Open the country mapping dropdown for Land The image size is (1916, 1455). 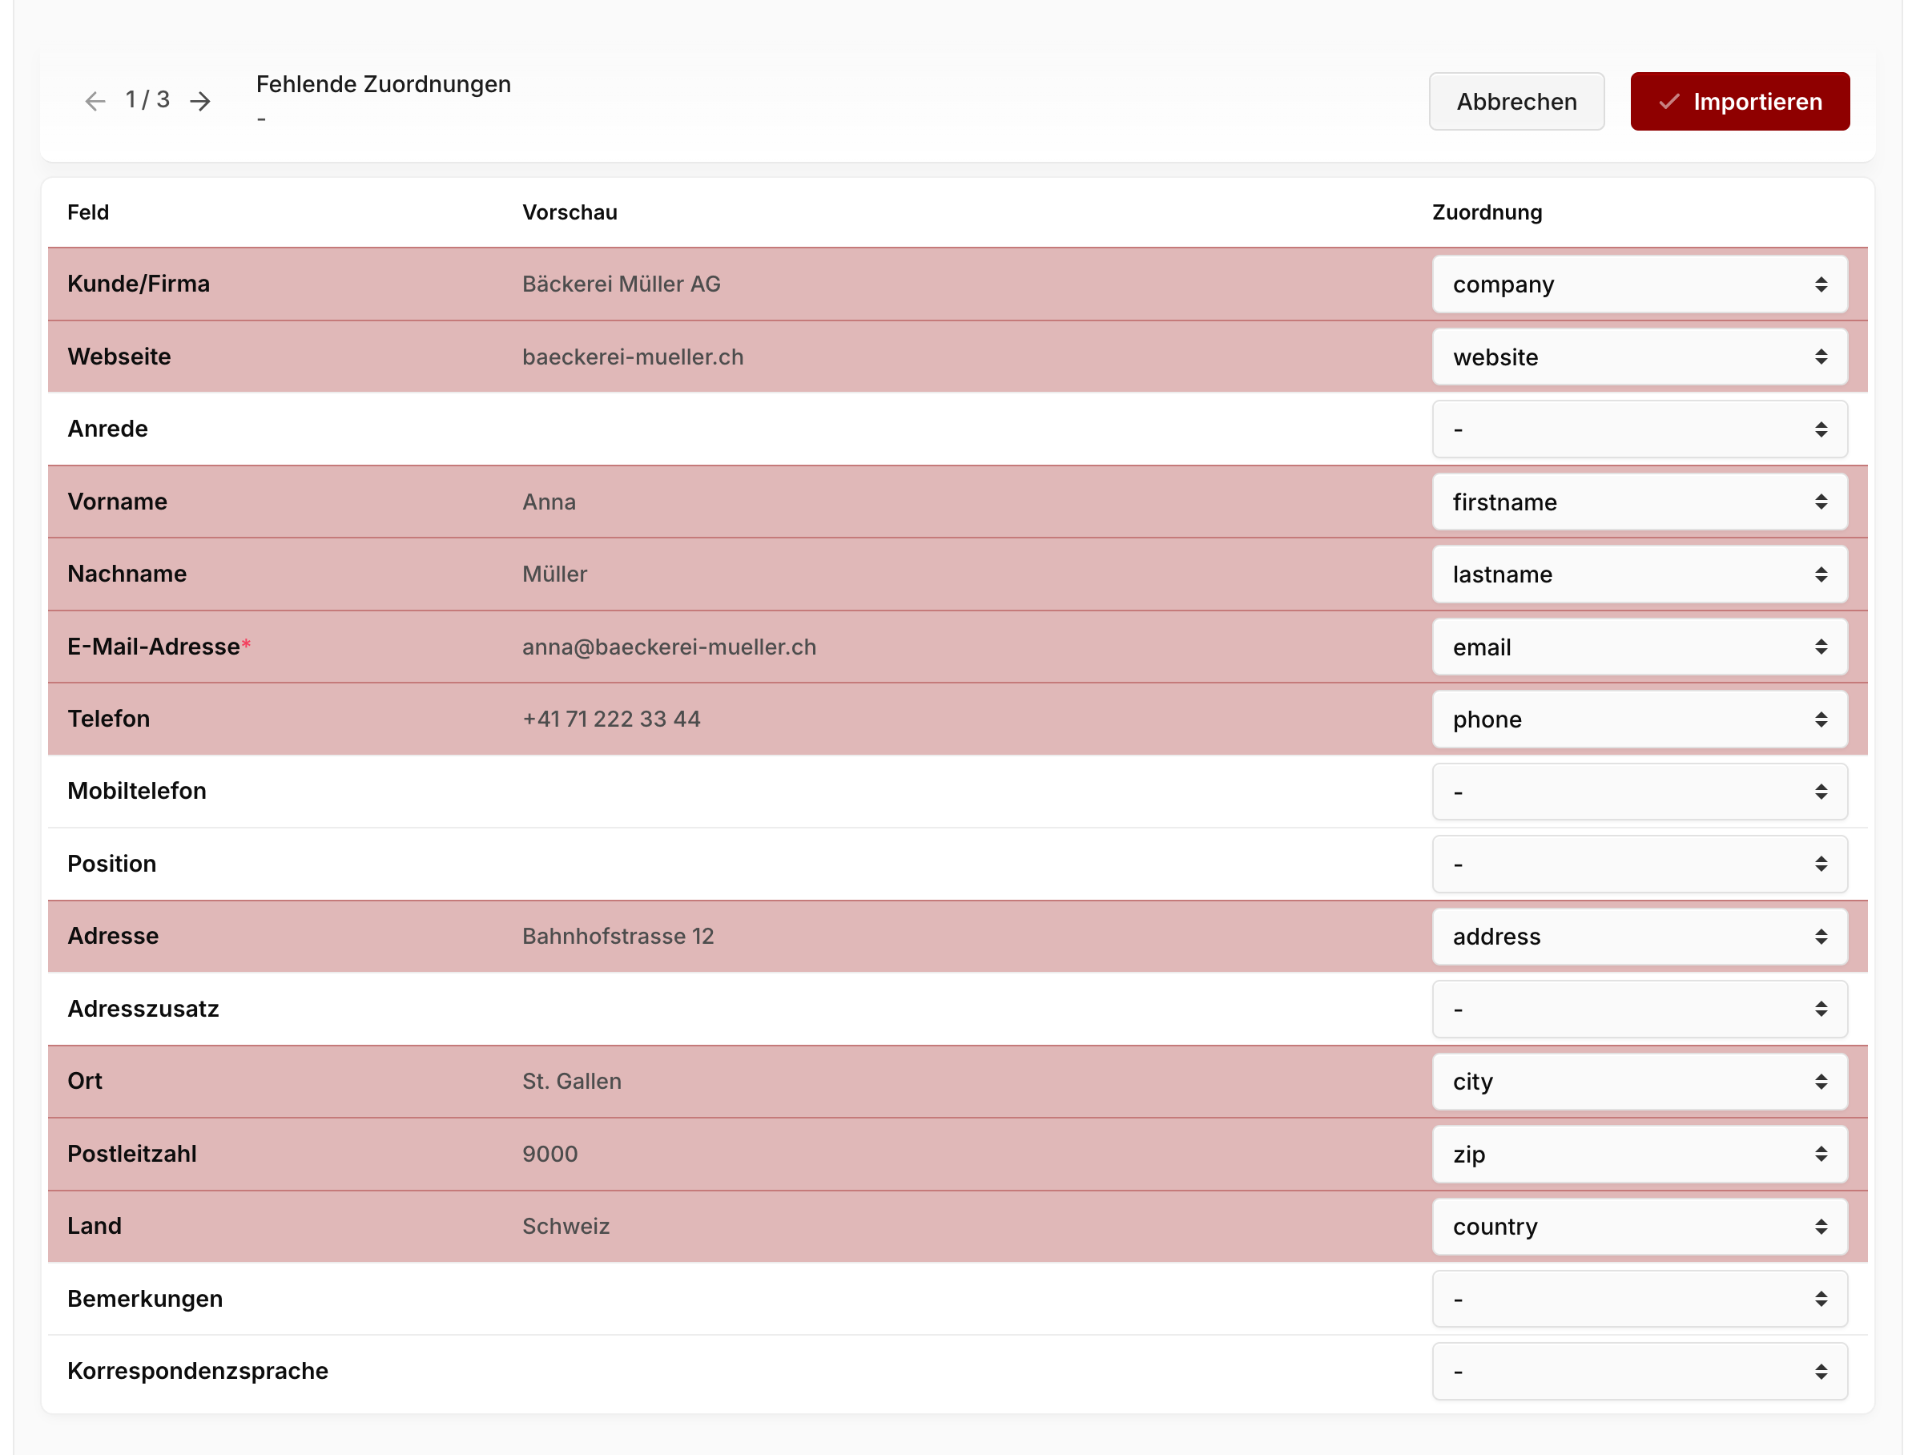click(1640, 1227)
